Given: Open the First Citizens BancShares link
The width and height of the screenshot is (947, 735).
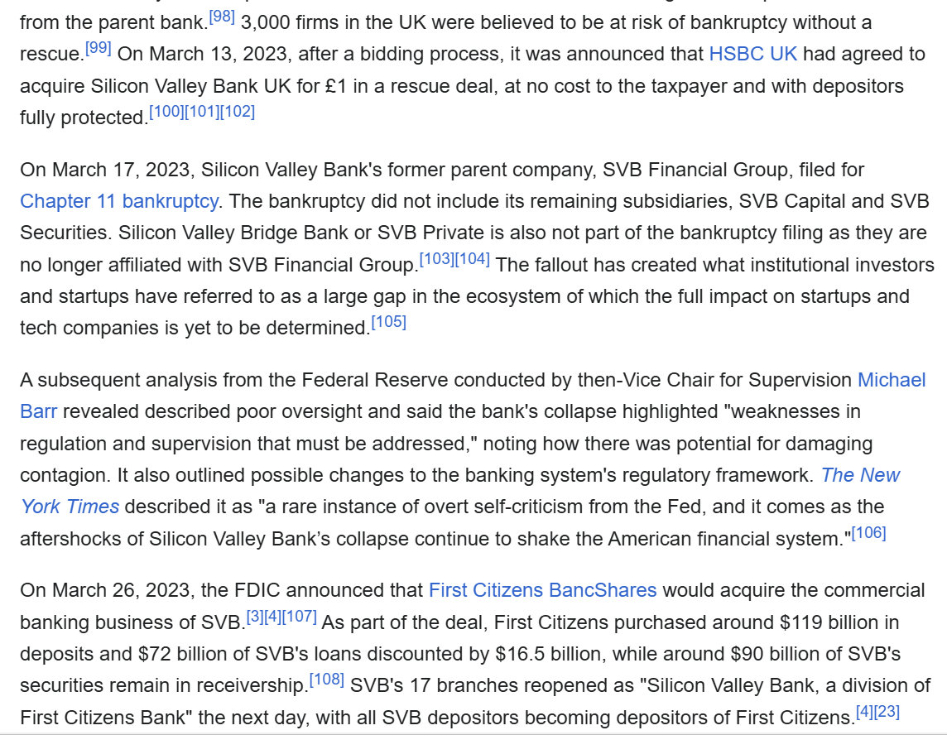Looking at the screenshot, I should (542, 590).
